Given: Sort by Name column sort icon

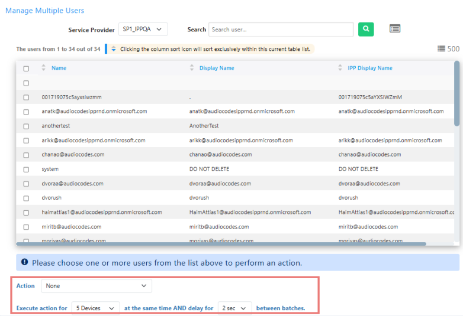Looking at the screenshot, I should [43, 69].
